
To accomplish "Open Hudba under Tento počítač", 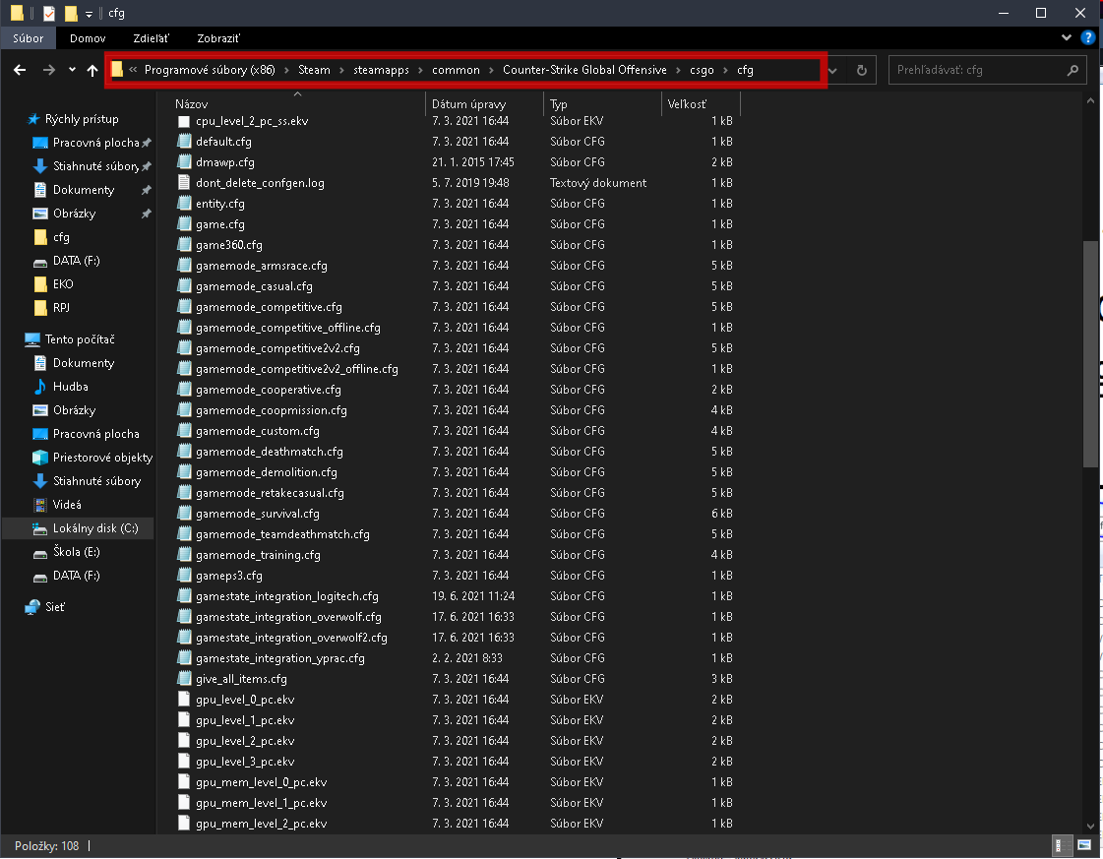I will tap(70, 387).
